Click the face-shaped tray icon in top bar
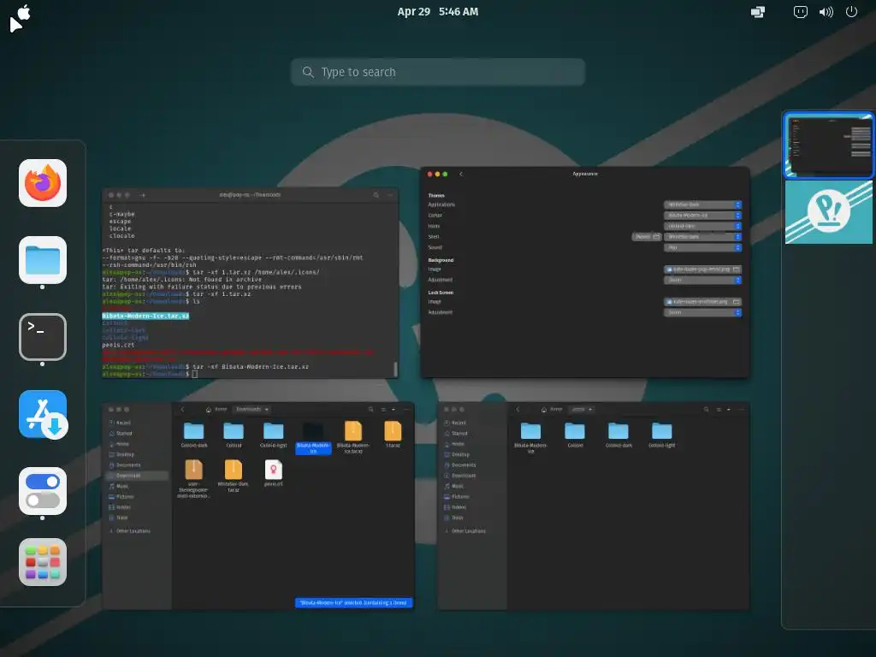 (801, 12)
